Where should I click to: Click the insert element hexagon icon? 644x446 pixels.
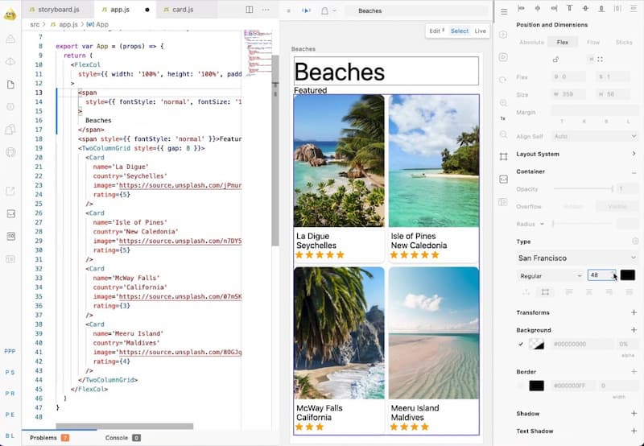tap(503, 35)
